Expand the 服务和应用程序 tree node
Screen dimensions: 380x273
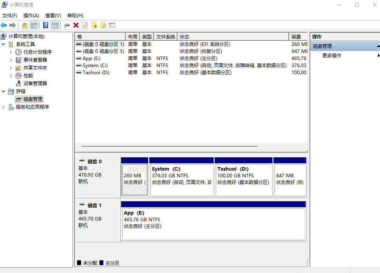click(4, 107)
